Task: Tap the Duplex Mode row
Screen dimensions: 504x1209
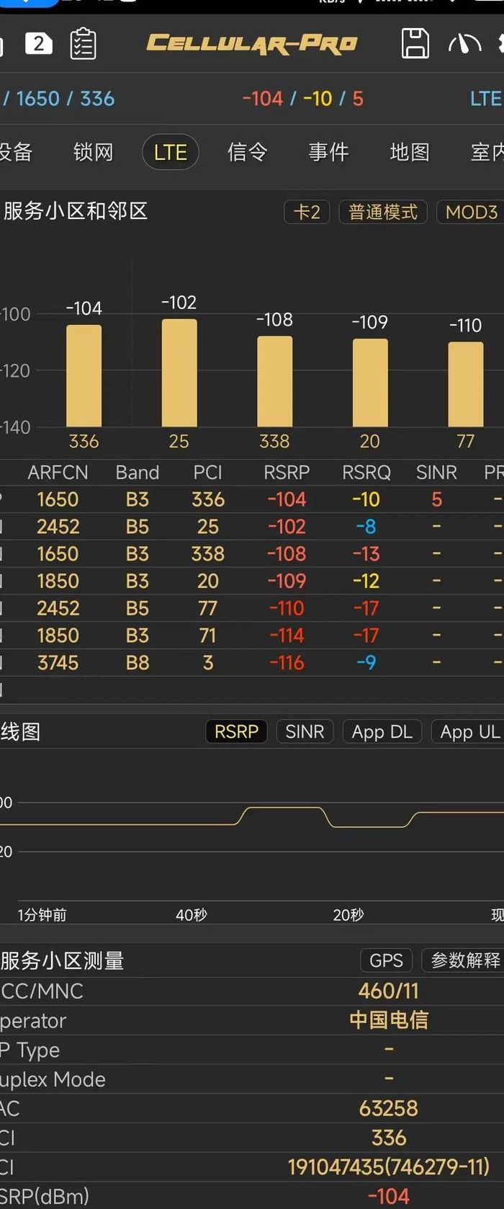Action: pos(252,1079)
